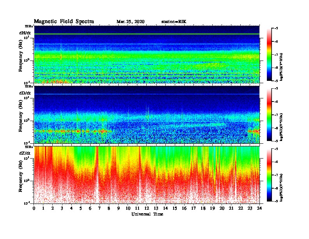Click the hour "2" tick label
The width and height of the screenshot is (309, 239).
[53, 208]
